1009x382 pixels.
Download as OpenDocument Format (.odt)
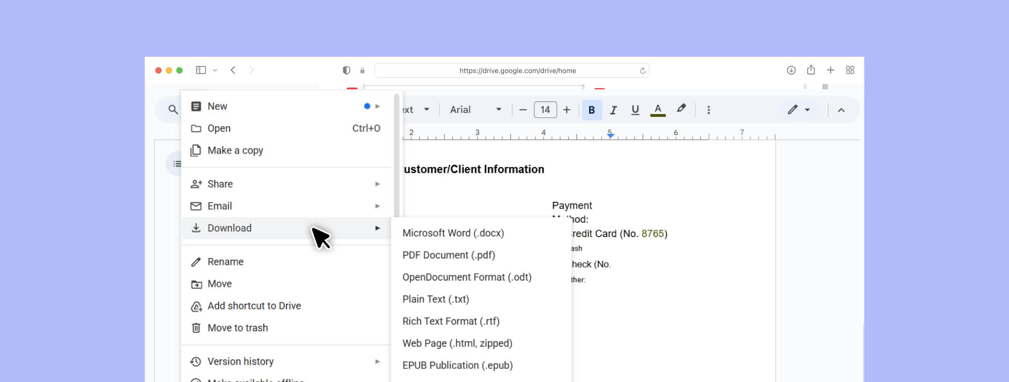coord(481,277)
